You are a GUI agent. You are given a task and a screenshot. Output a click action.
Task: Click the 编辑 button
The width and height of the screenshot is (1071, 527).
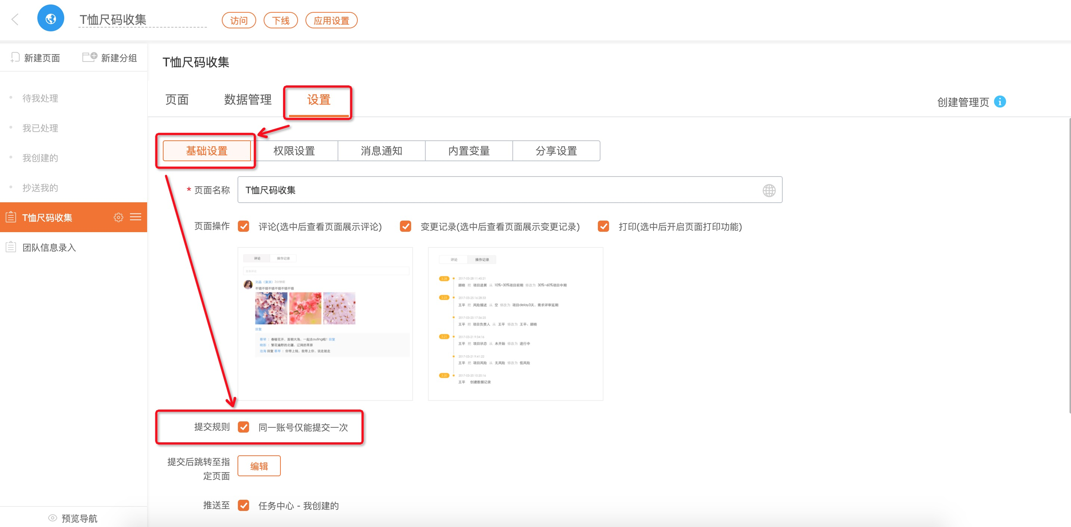[x=259, y=466]
